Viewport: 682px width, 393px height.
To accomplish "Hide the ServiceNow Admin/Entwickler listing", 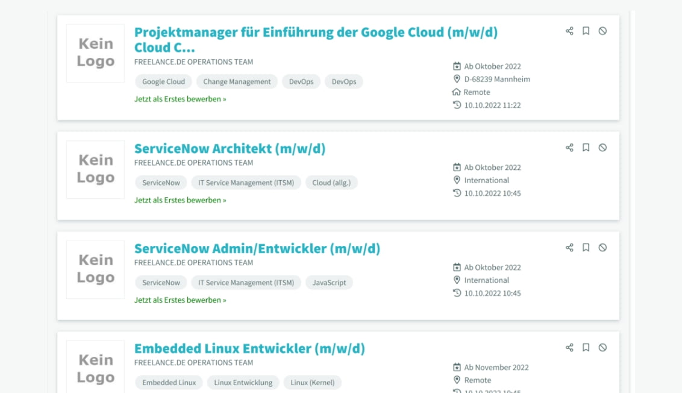I will coord(602,248).
